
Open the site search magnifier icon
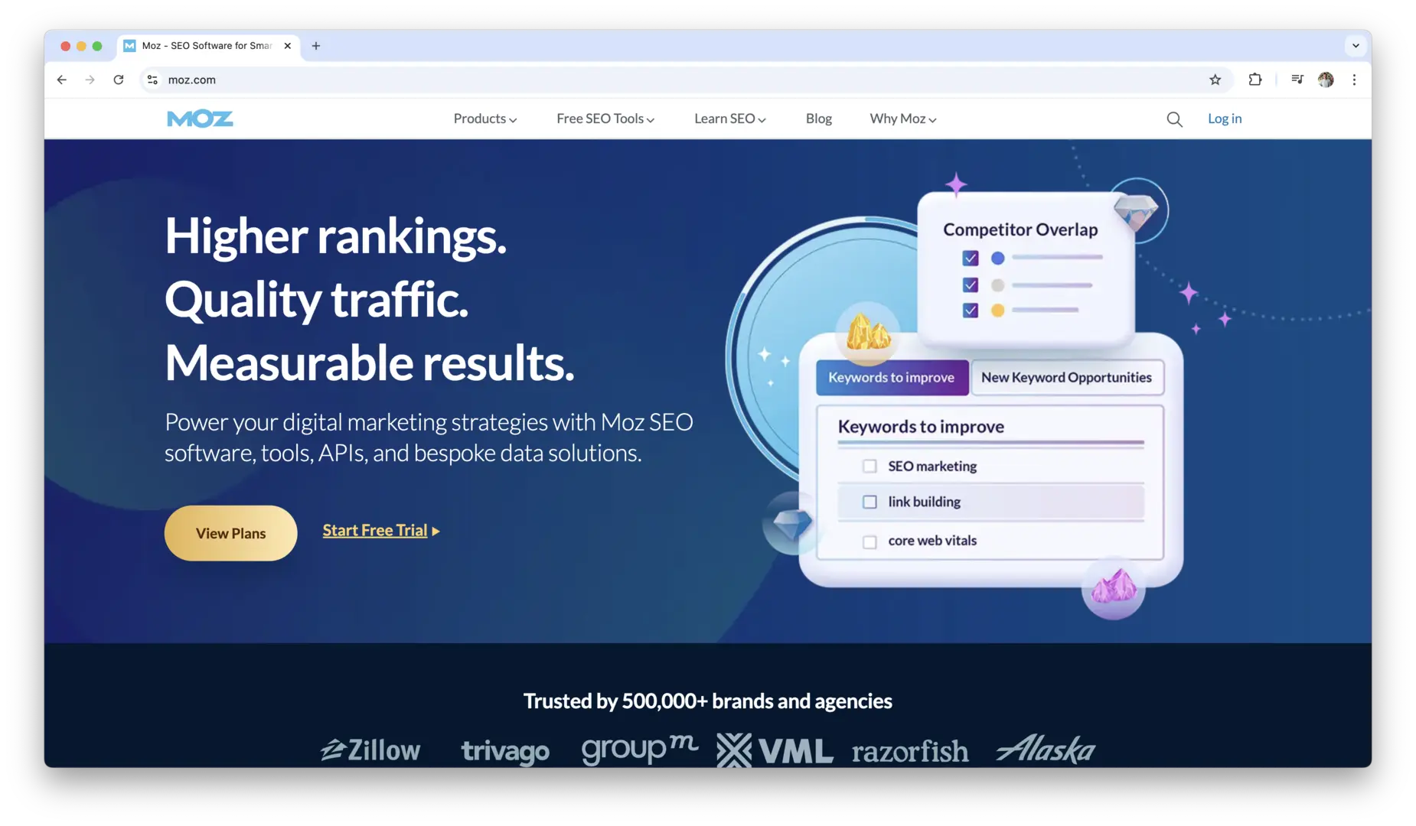click(1174, 119)
